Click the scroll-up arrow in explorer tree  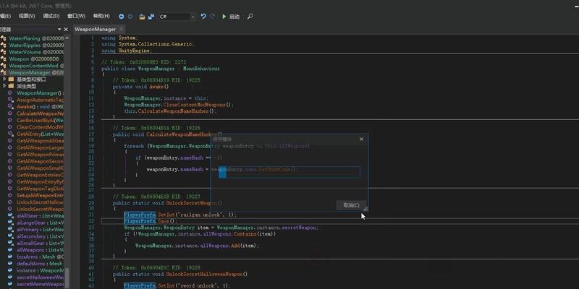point(67,38)
